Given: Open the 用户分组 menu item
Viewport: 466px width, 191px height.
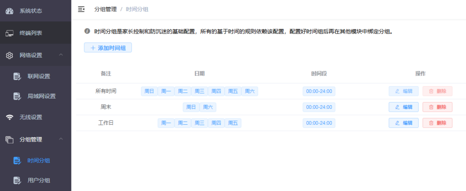Looking at the screenshot, I should click(x=39, y=181).
